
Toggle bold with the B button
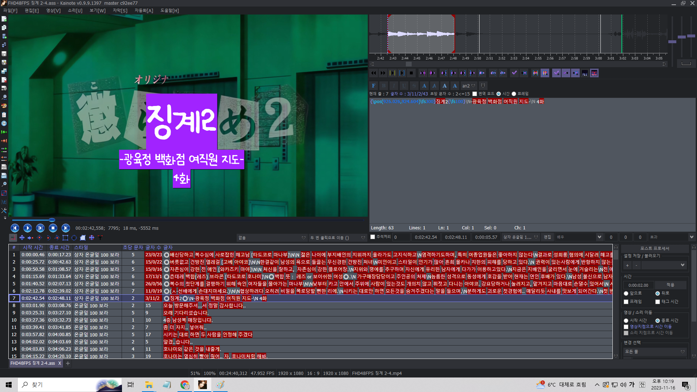[384, 86]
